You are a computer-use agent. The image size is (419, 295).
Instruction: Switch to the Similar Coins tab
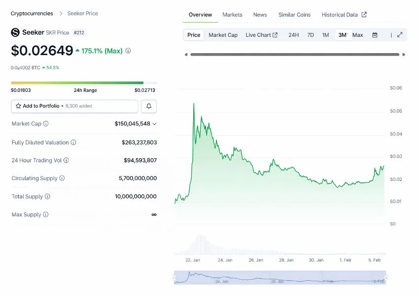[294, 15]
